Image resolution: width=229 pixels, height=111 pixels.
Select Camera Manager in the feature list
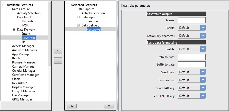click(x=24, y=67)
